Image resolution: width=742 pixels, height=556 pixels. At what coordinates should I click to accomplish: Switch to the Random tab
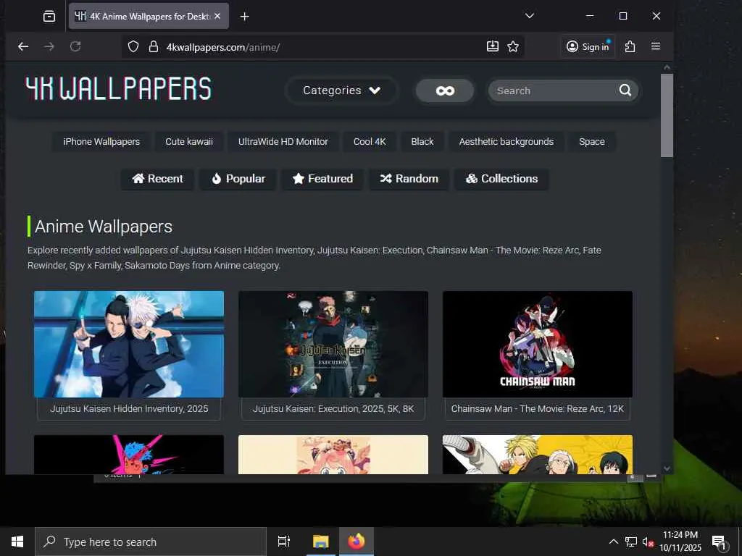(409, 179)
